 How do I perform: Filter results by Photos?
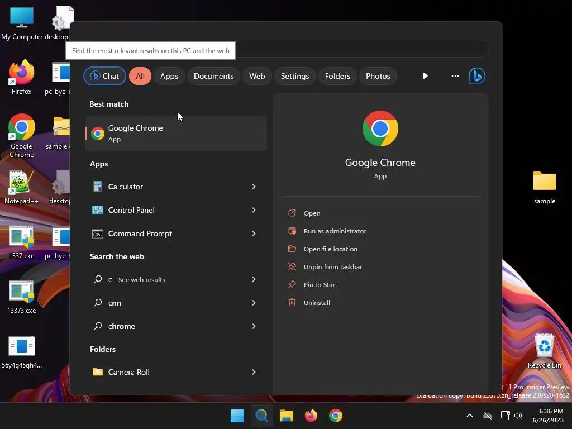[378, 76]
